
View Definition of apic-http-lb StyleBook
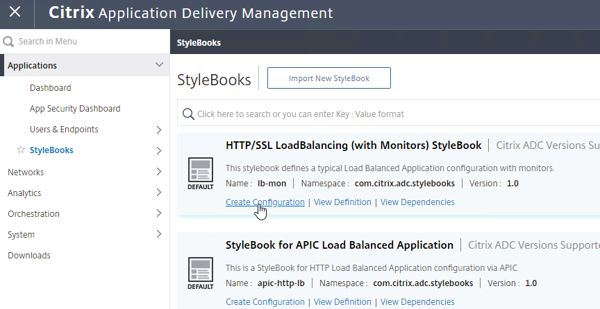[x=342, y=302]
